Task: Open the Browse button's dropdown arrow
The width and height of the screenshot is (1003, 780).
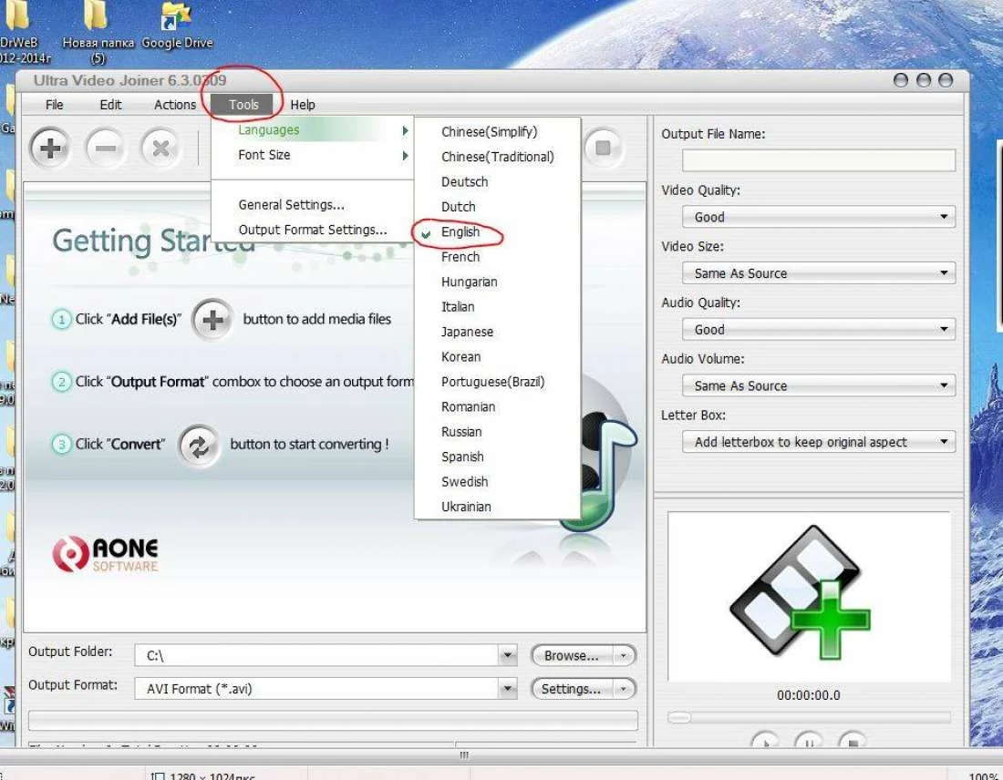Action: (x=624, y=655)
